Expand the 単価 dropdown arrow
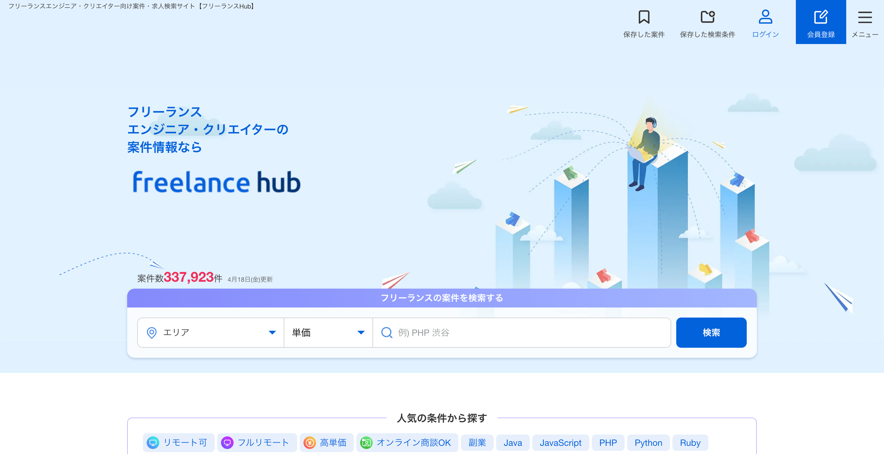The image size is (884, 454). tap(361, 332)
